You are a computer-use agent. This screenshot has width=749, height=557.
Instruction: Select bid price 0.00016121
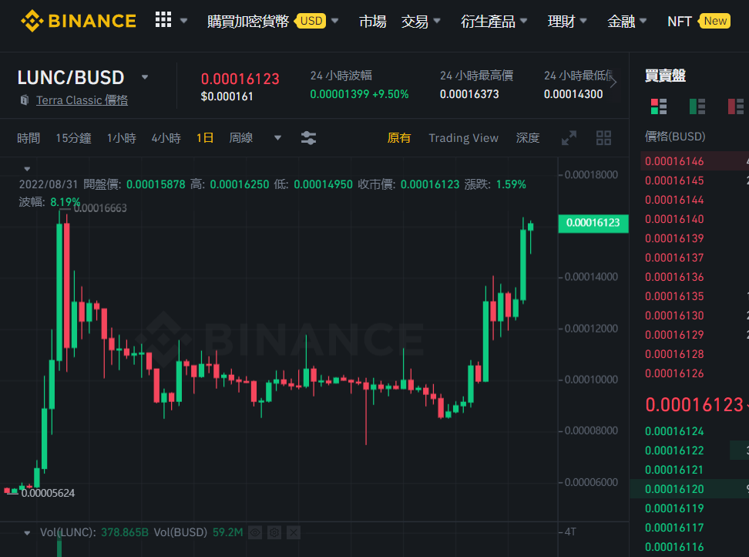click(x=674, y=470)
